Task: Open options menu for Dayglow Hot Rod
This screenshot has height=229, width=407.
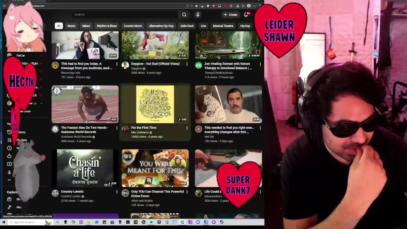Action: (187, 64)
